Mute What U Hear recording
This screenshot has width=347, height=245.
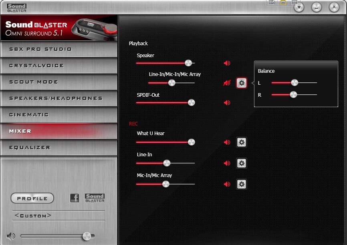pyautogui.click(x=227, y=142)
